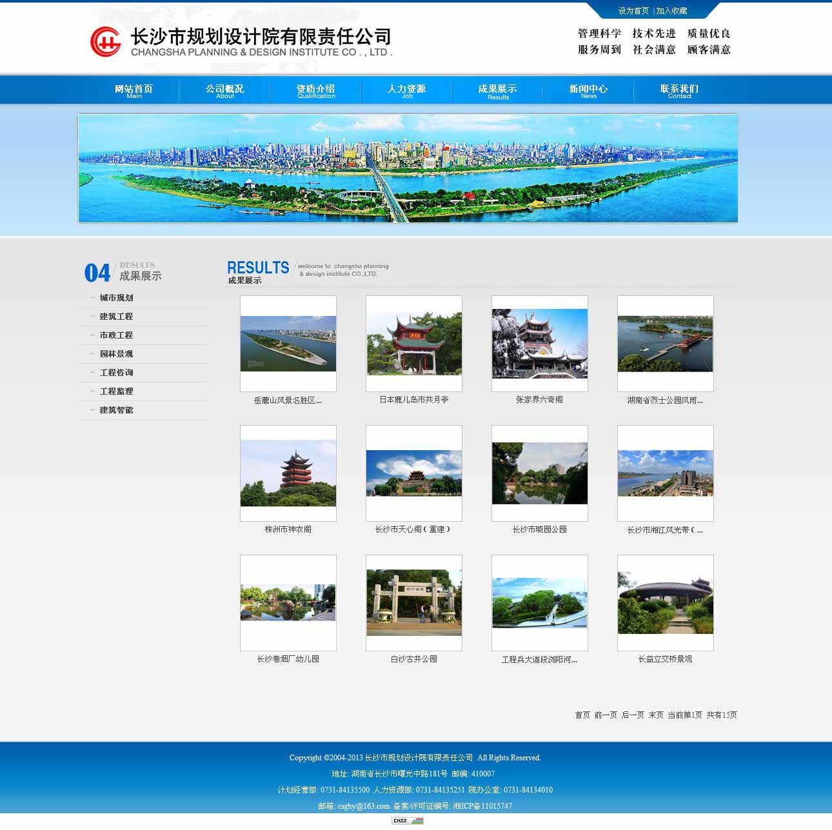Click the 长沙市晓园公园 caption link
The image size is (832, 830).
pyautogui.click(x=539, y=529)
